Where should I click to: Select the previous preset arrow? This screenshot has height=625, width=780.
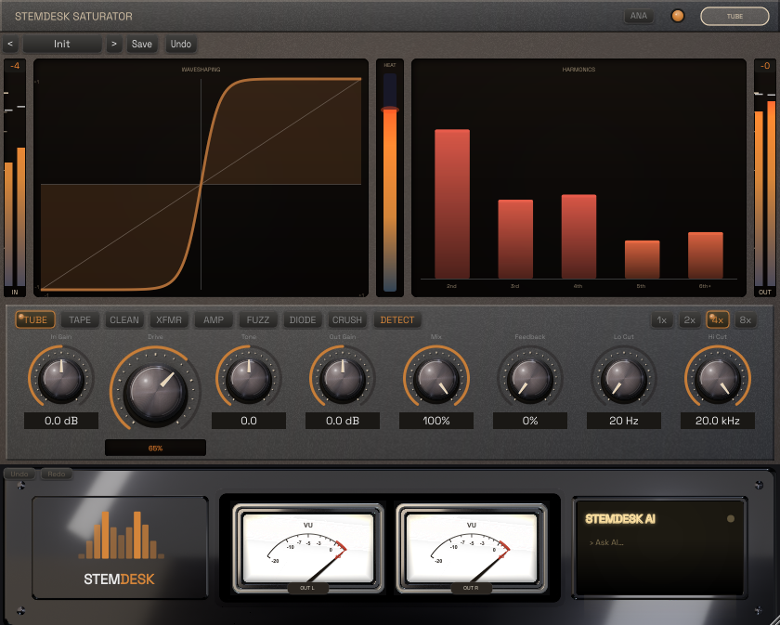[x=10, y=44]
